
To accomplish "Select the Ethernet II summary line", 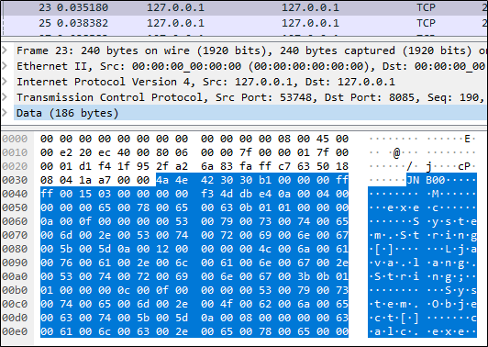I will (251, 66).
